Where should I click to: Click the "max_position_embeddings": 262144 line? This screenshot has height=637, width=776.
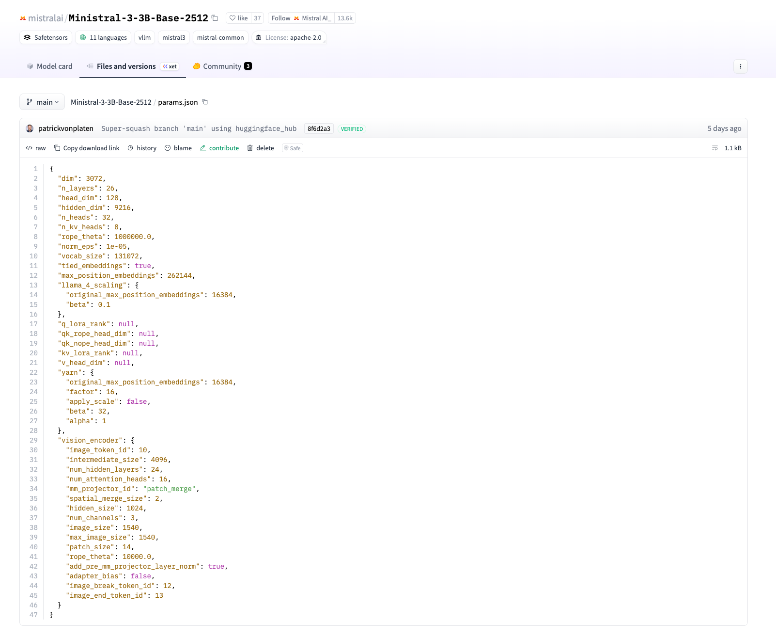coord(126,275)
